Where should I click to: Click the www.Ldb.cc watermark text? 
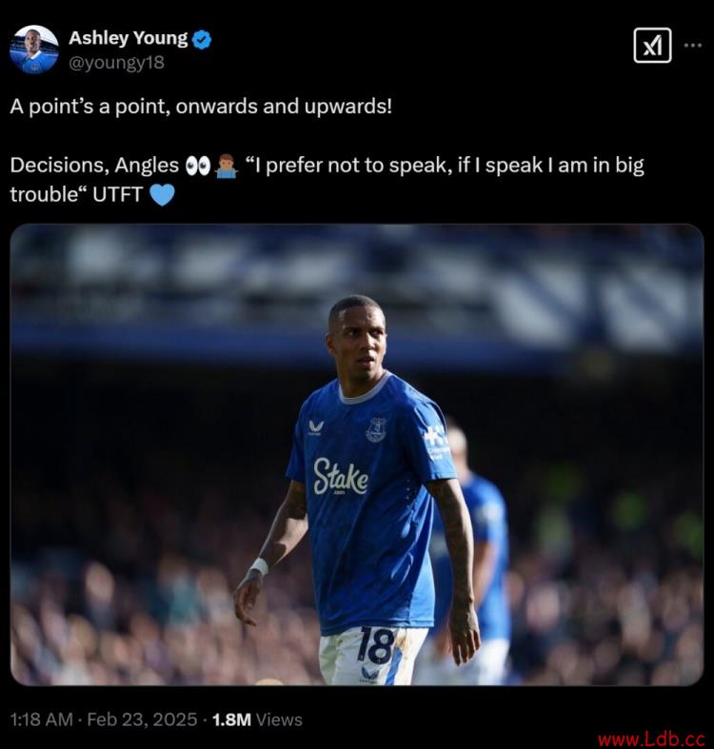pos(651,739)
